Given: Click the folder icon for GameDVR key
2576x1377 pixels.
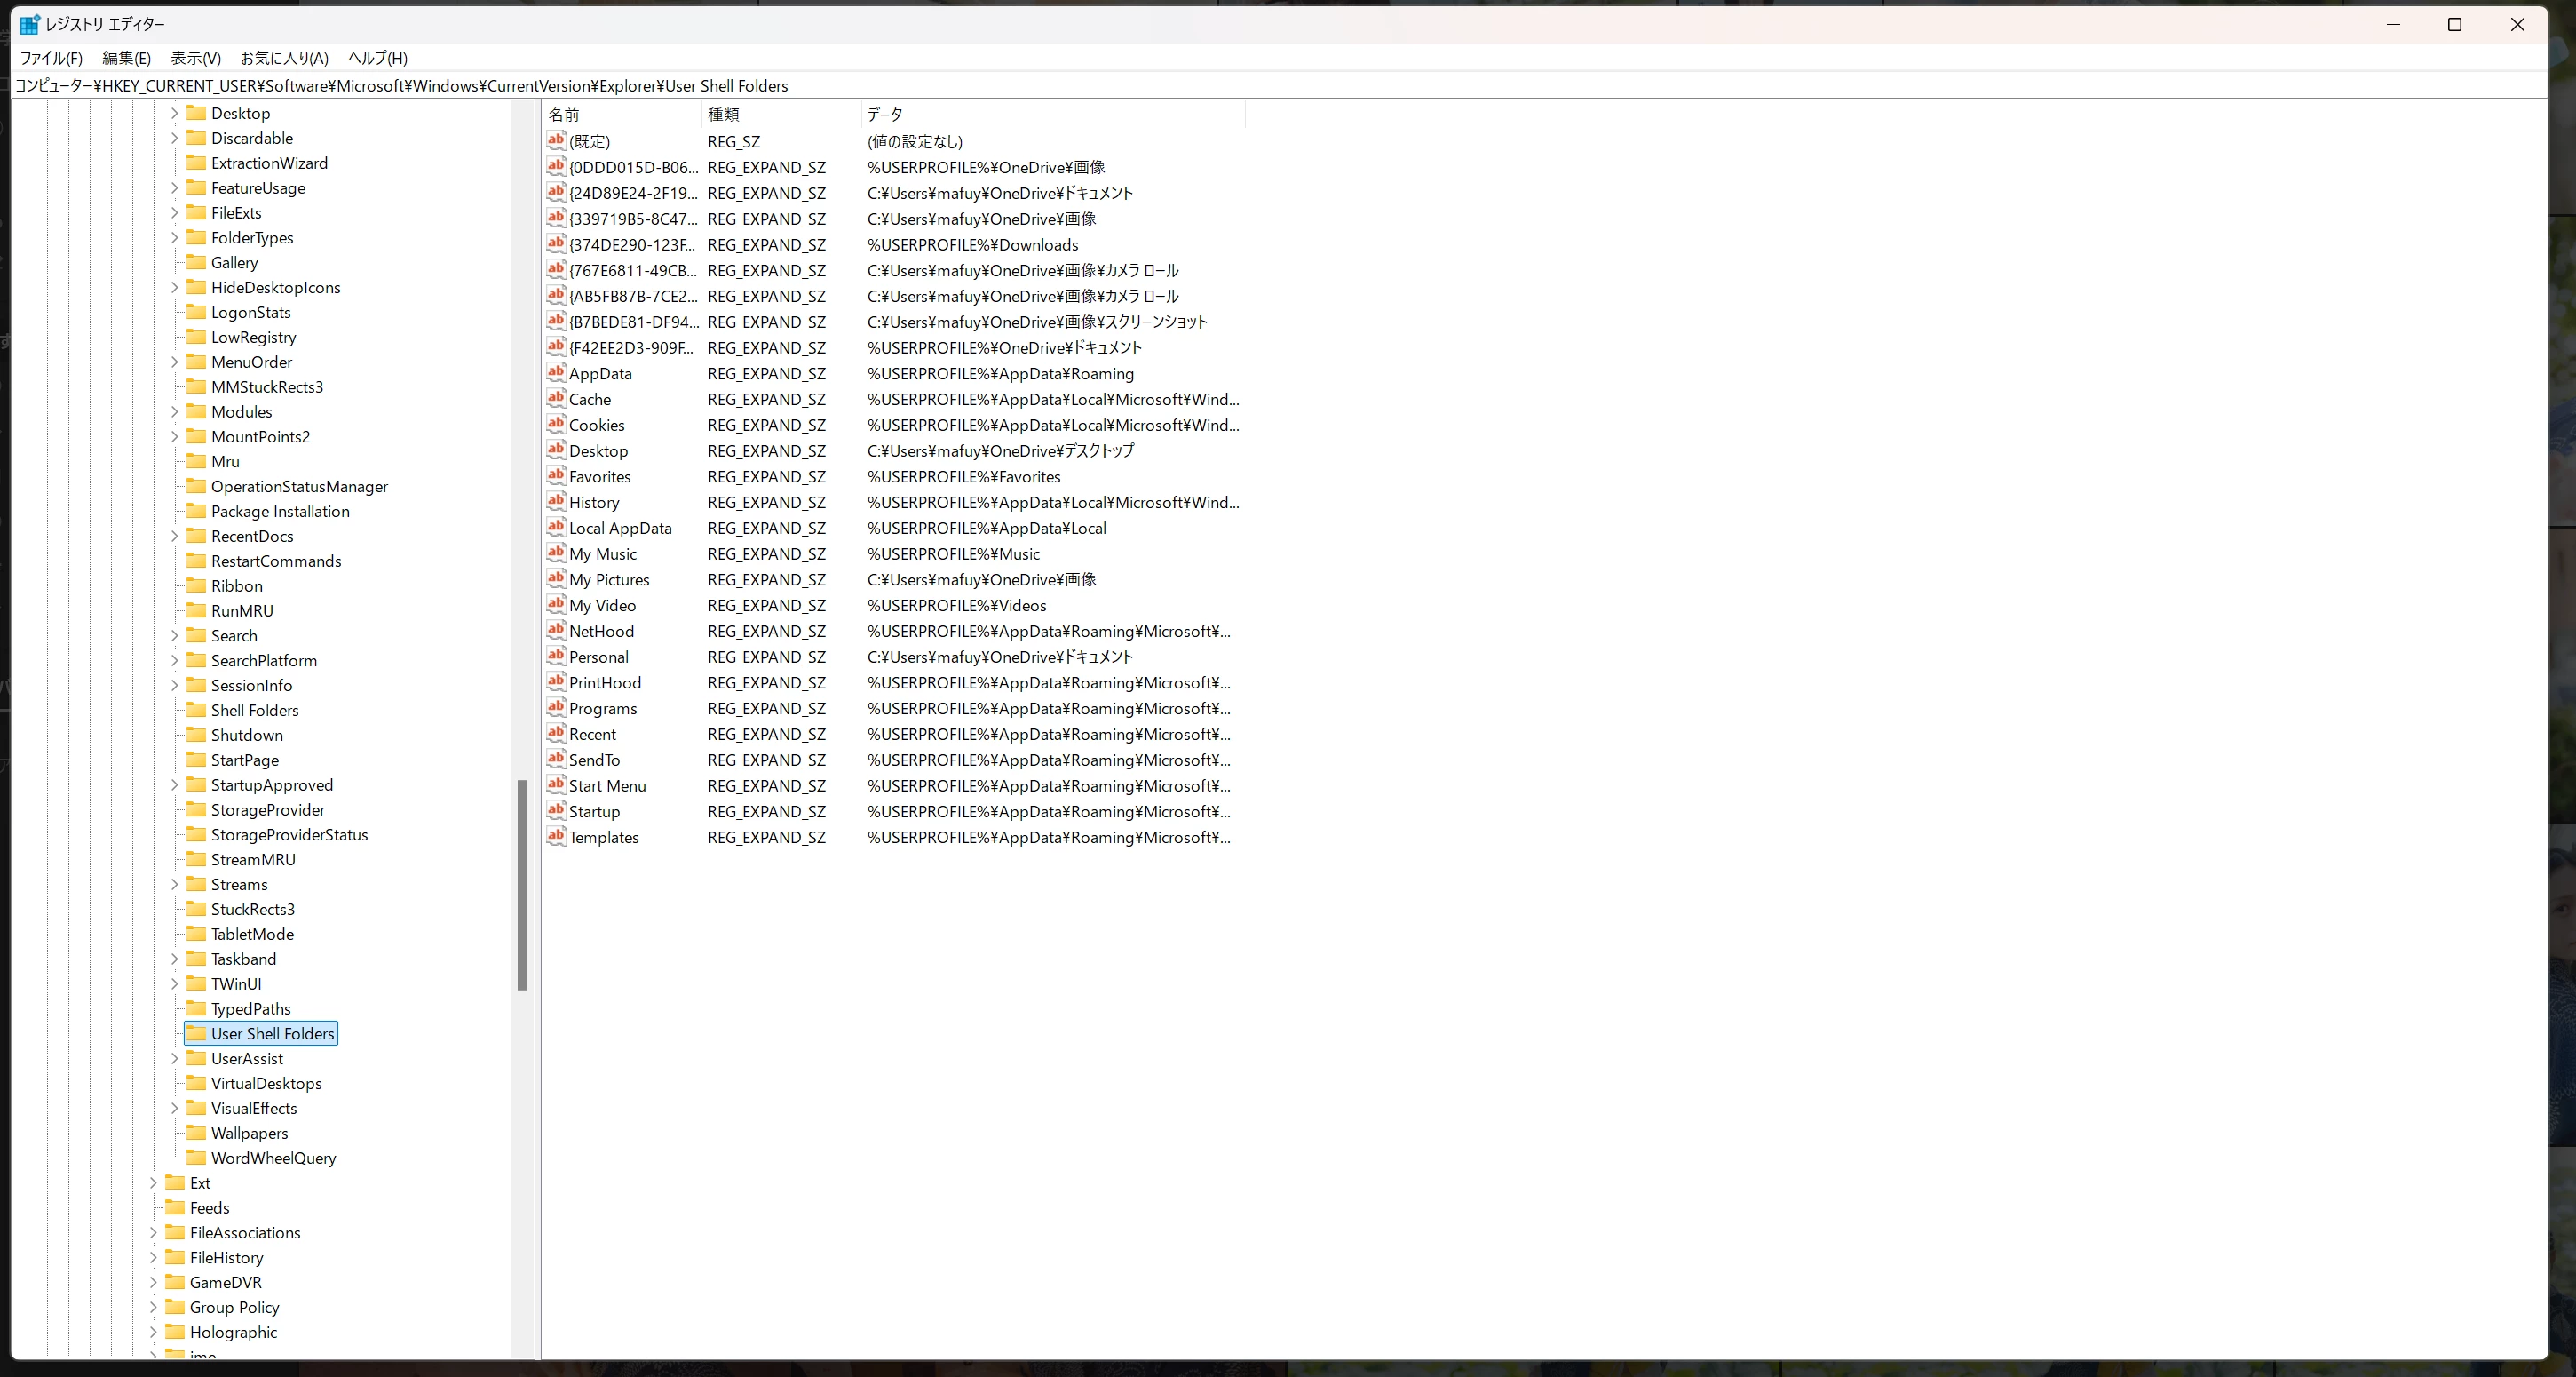Looking at the screenshot, I should [175, 1282].
